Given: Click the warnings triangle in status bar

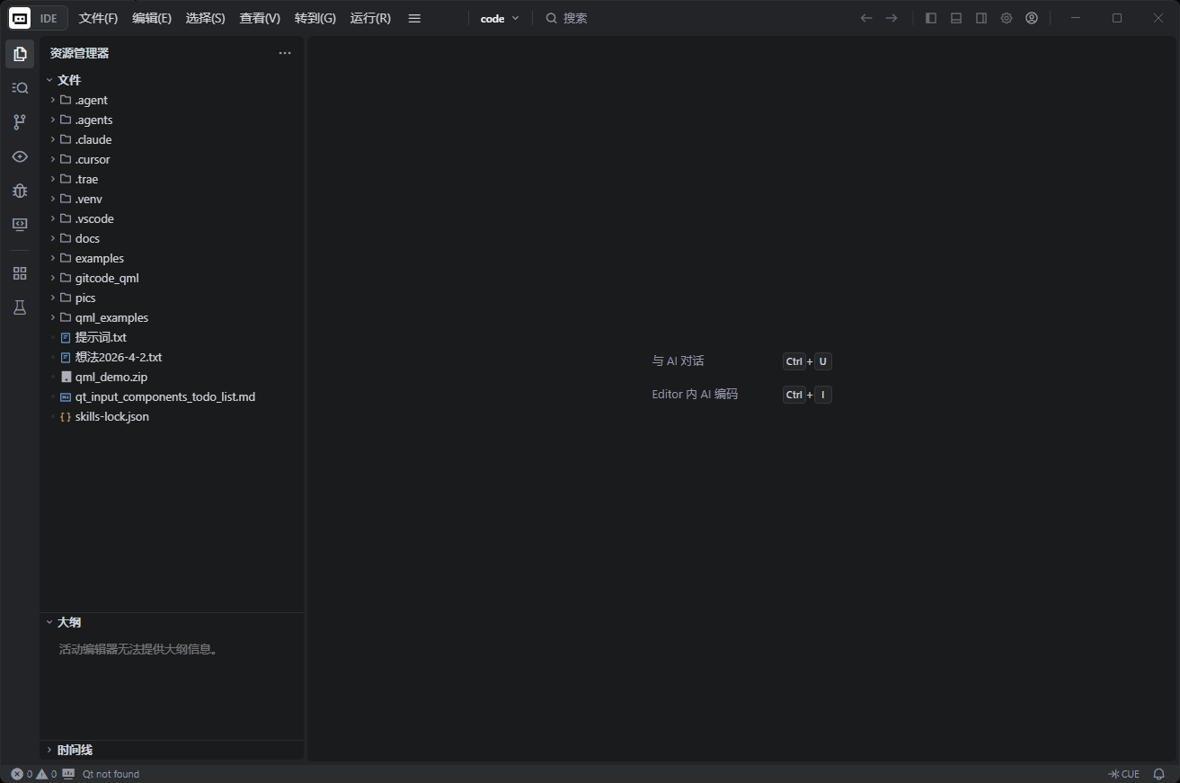Looking at the screenshot, I should click(x=41, y=774).
